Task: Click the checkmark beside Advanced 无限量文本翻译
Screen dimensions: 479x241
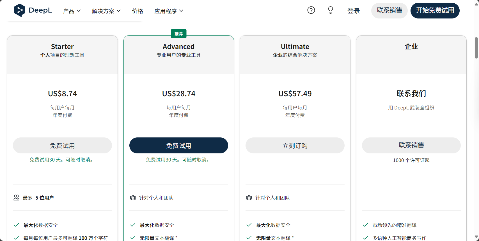Action: (x=133, y=238)
